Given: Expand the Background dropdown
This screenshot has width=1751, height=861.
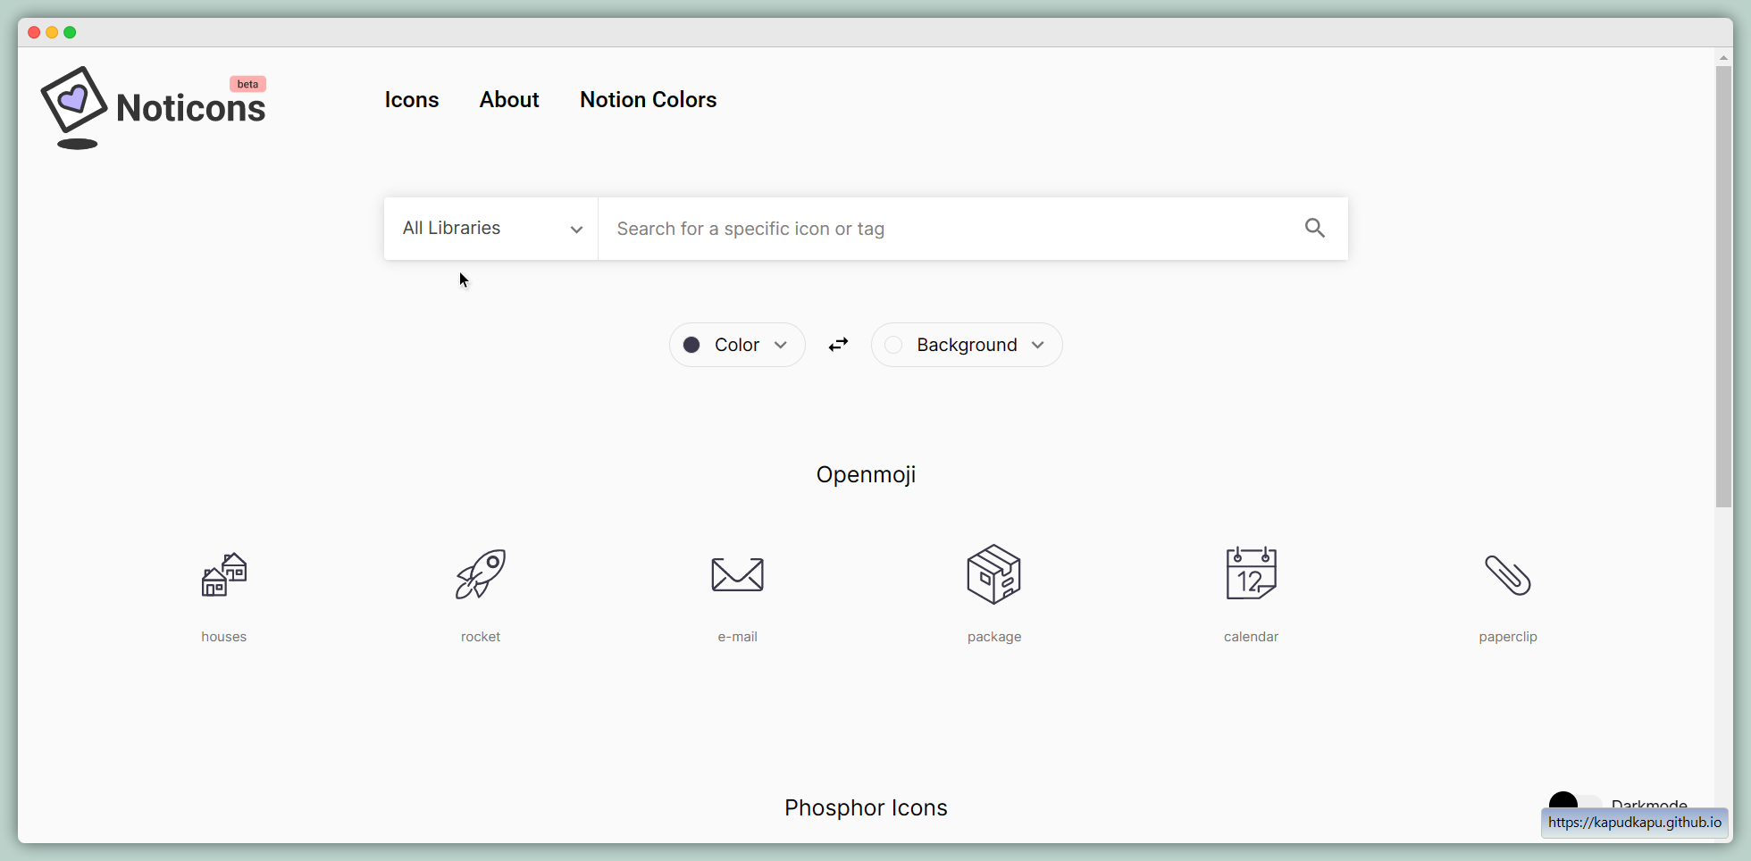Looking at the screenshot, I should click(967, 345).
